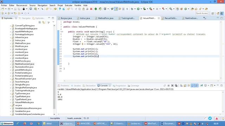Image resolution: width=225 pixels, height=126 pixels.
Task: Open the Fichier menu
Action: [4, 5]
